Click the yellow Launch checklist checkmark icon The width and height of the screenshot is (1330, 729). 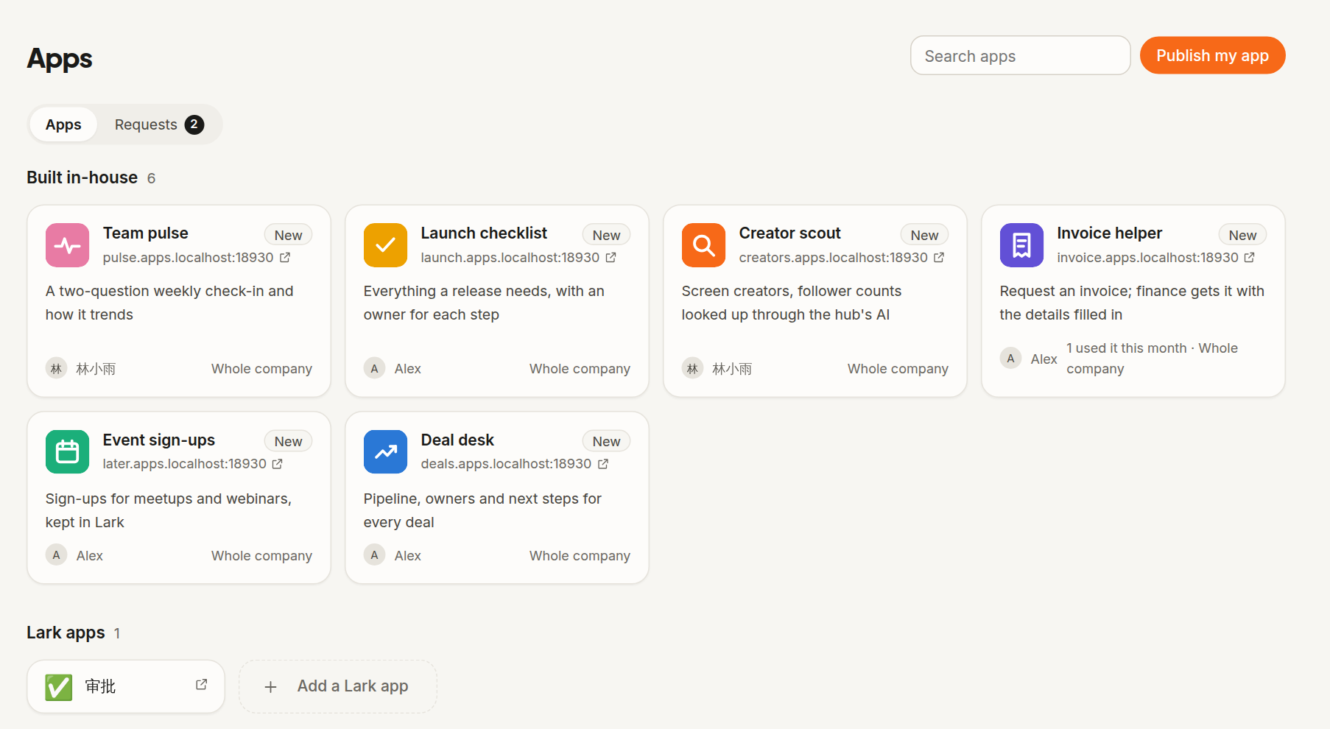pos(385,245)
